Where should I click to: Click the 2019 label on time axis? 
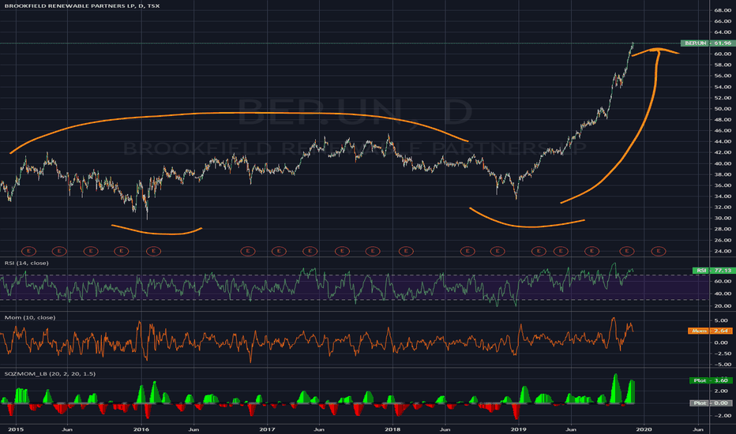click(518, 429)
